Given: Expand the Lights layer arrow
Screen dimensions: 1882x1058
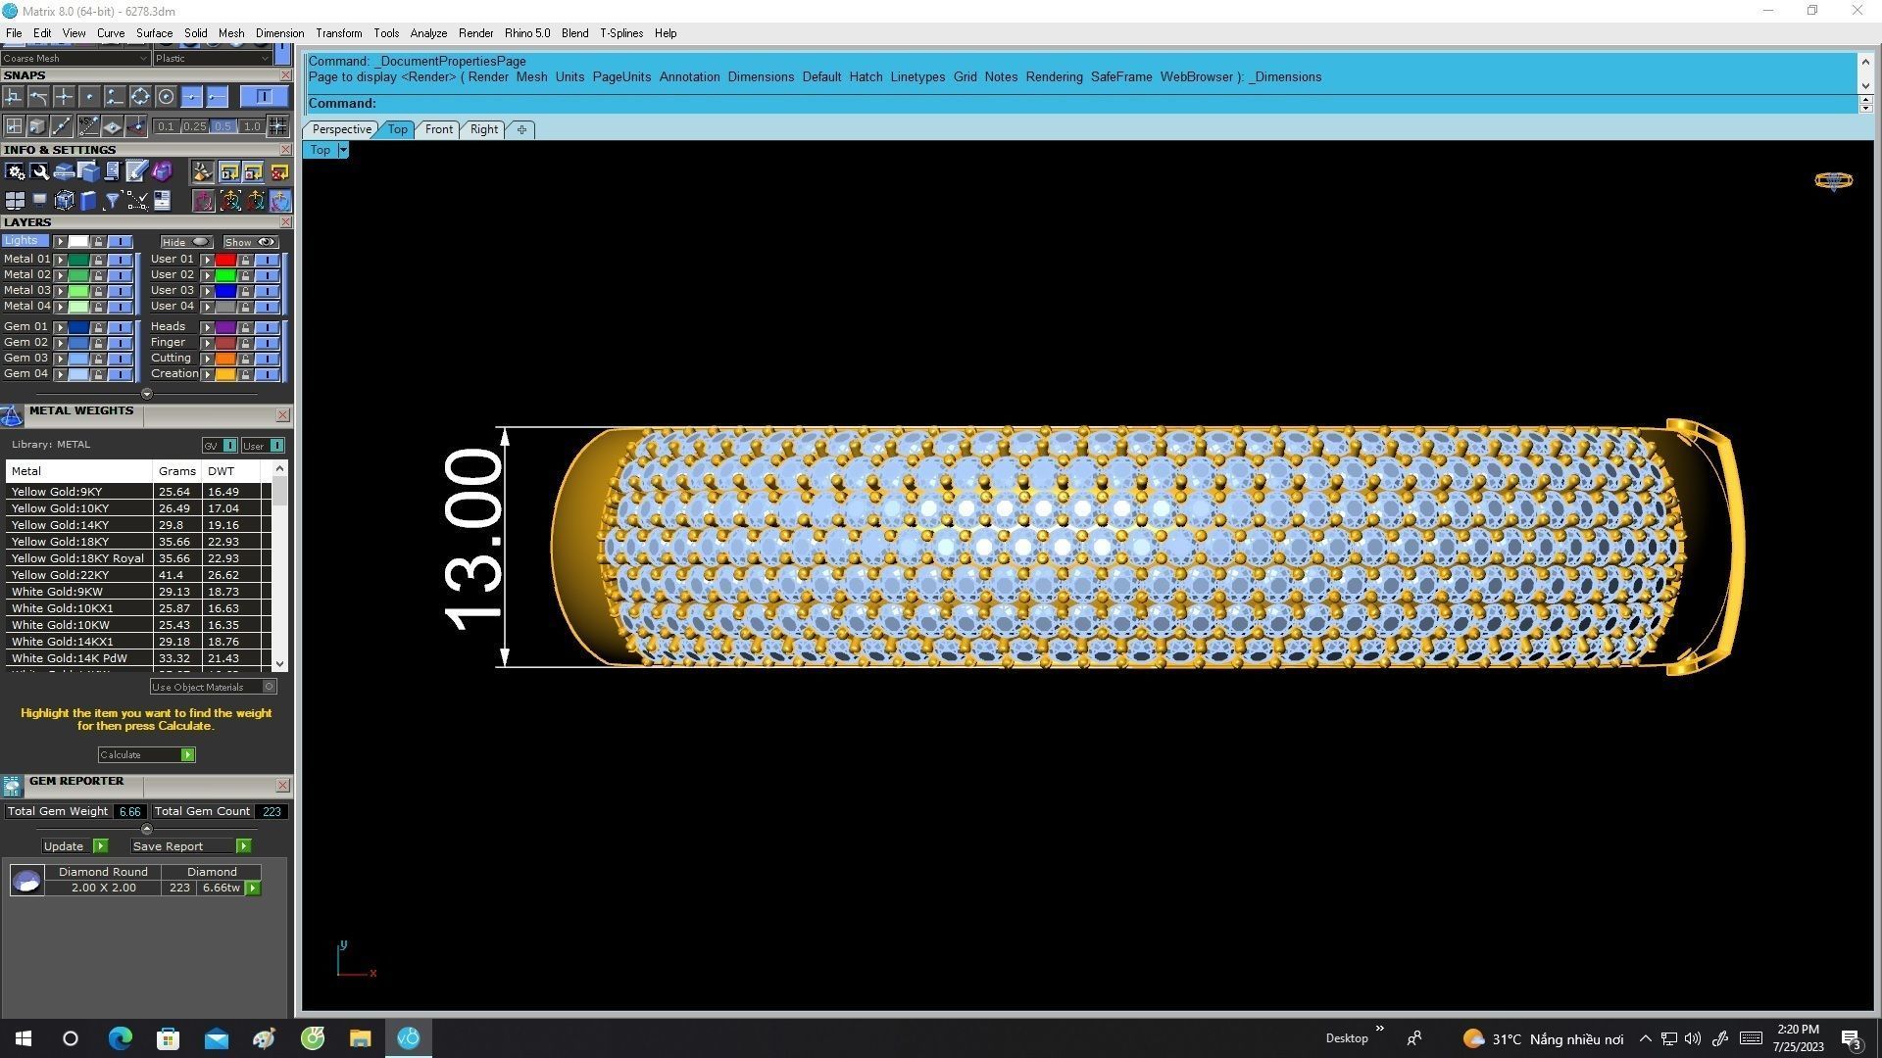Looking at the screenshot, I should click(60, 242).
